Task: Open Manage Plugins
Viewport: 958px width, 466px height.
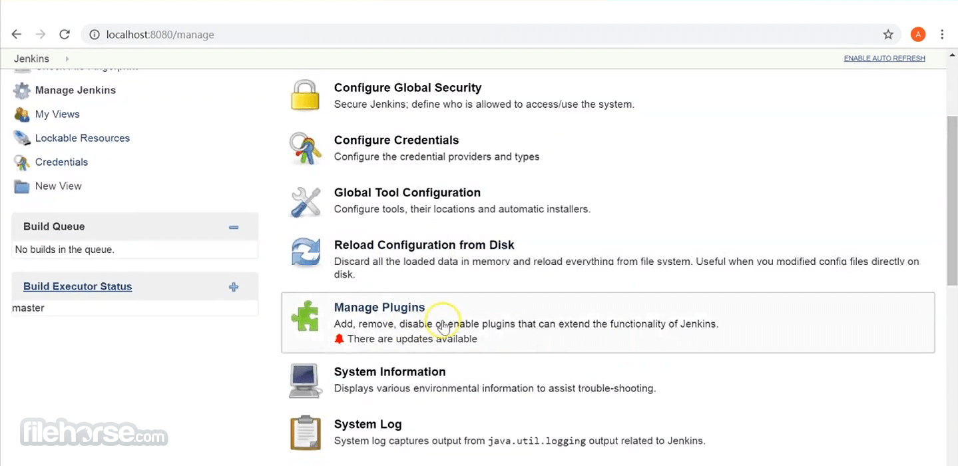Action: click(x=379, y=308)
